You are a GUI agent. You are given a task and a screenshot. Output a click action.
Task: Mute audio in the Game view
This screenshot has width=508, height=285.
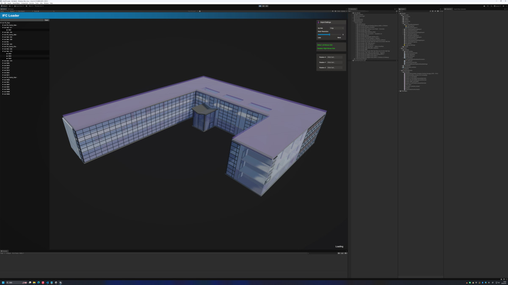tap(333, 11)
